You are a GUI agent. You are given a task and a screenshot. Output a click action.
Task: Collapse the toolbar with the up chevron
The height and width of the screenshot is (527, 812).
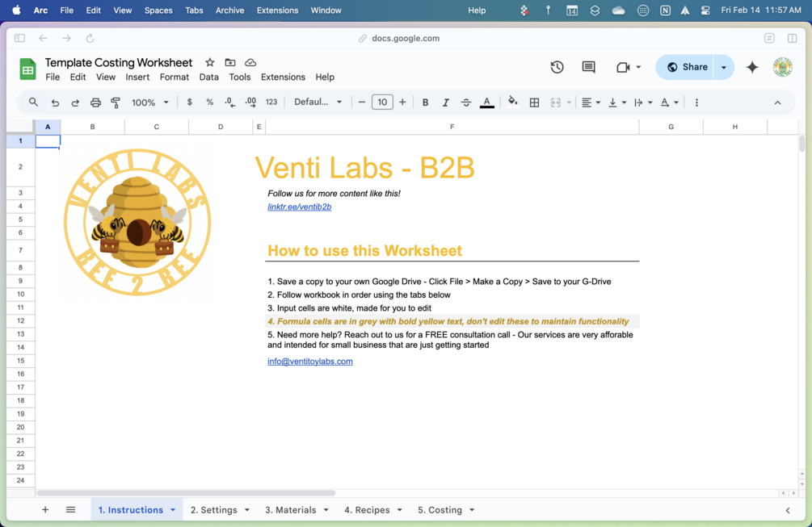point(777,102)
